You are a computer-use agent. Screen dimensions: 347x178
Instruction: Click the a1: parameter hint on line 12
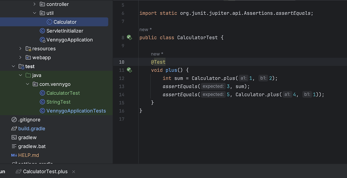[243, 78]
